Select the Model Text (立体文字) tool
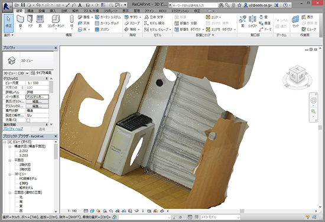Image resolution: width=325 pixels, height=222 pixels. [x=154, y=17]
